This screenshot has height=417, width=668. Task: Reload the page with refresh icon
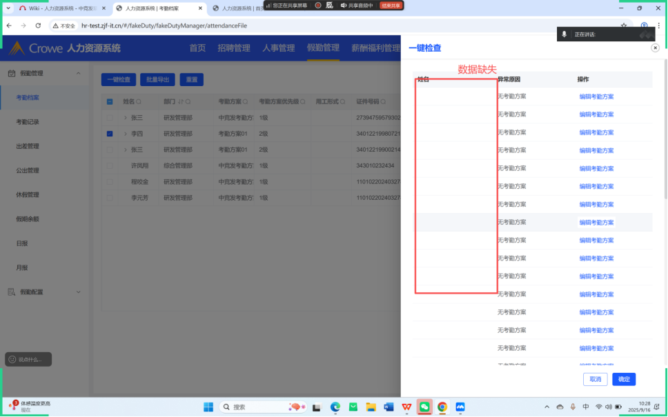(38, 26)
